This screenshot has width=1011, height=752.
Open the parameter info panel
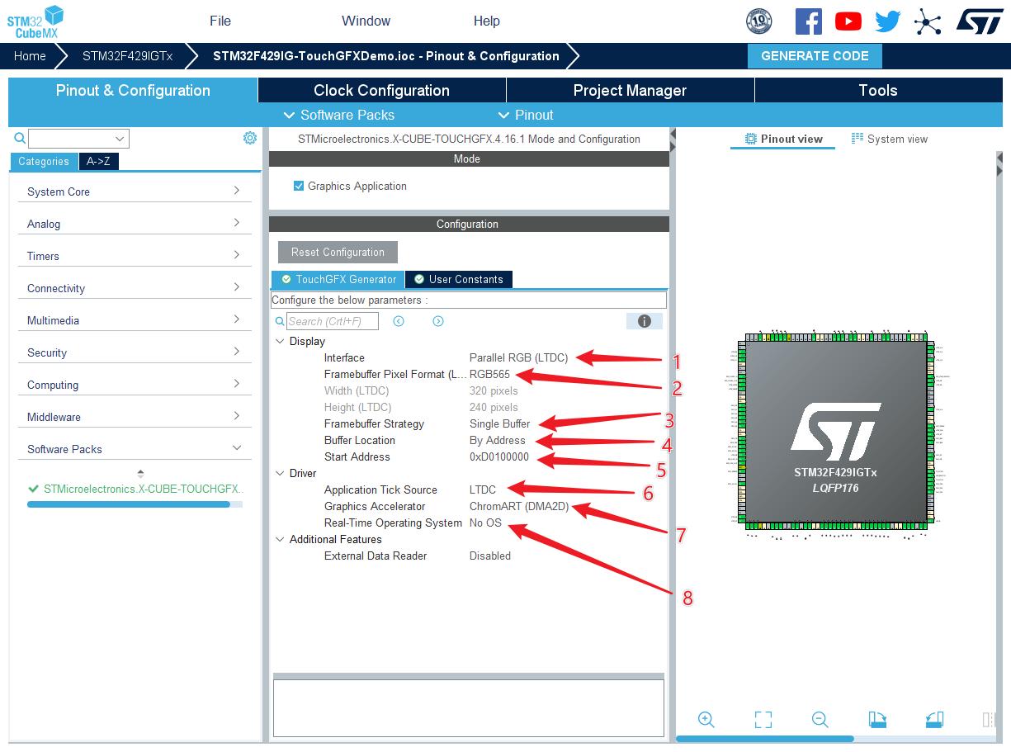(644, 321)
